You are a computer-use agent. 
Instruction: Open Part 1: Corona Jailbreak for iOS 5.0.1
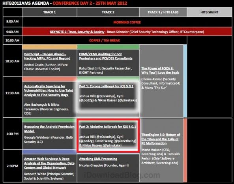pyautogui.click(x=106, y=86)
